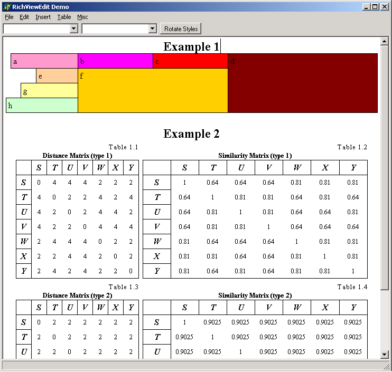Click the Similarity Matrix (type 1) title
Image resolution: width=392 pixels, height=372 pixels.
click(x=255, y=156)
